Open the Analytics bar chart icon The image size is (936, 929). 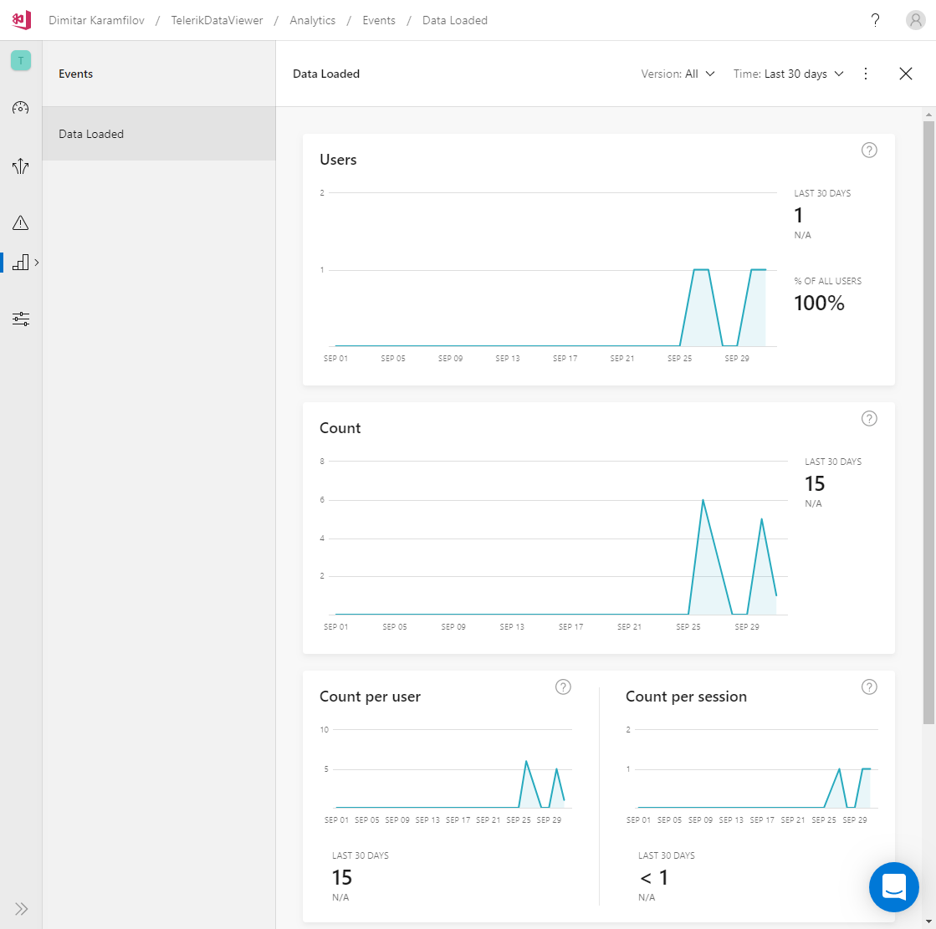[x=21, y=262]
